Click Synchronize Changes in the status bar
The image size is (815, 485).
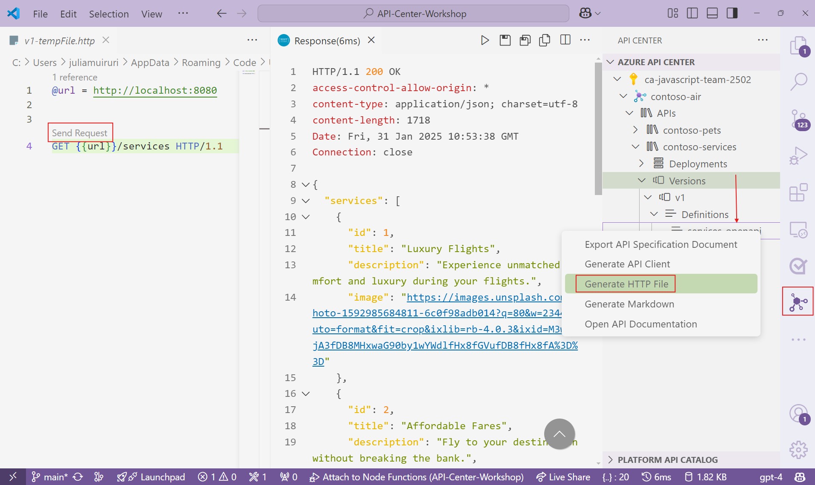[78, 477]
